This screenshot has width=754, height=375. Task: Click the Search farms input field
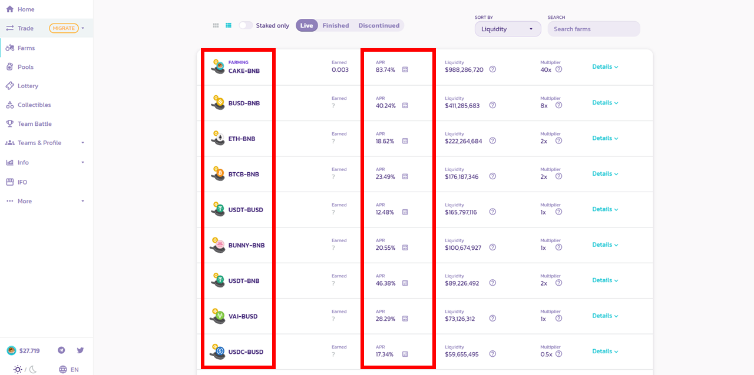(x=594, y=29)
